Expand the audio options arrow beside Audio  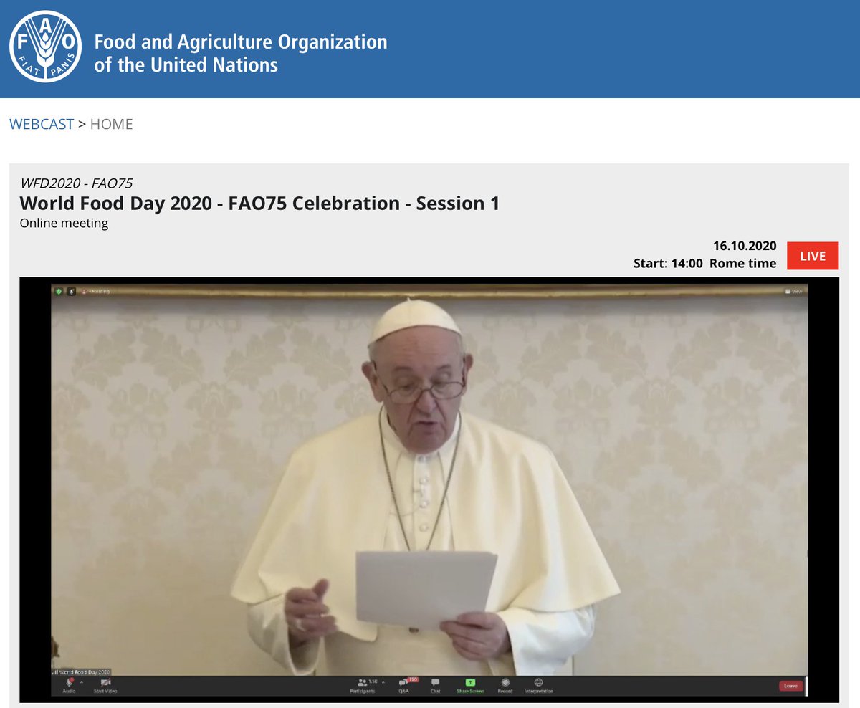(81, 682)
